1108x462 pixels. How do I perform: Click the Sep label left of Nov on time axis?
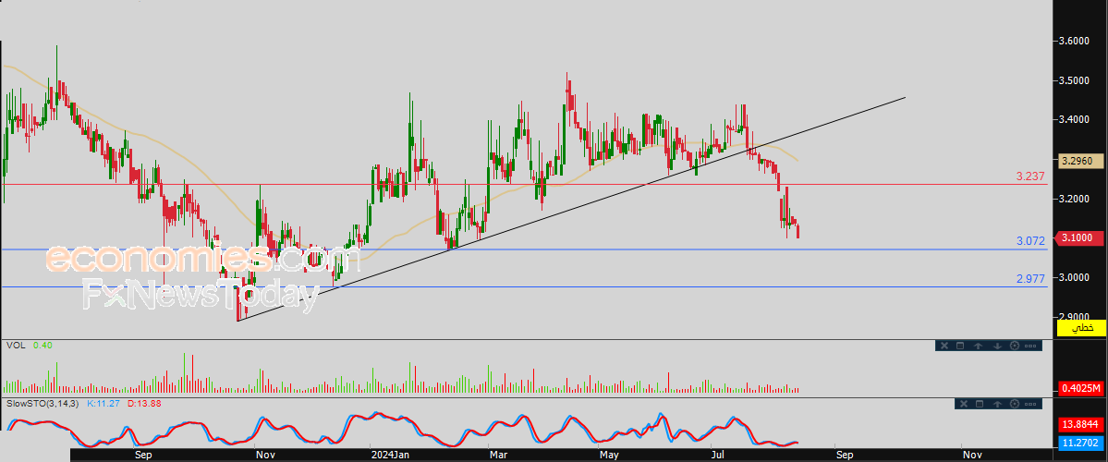pos(143,455)
